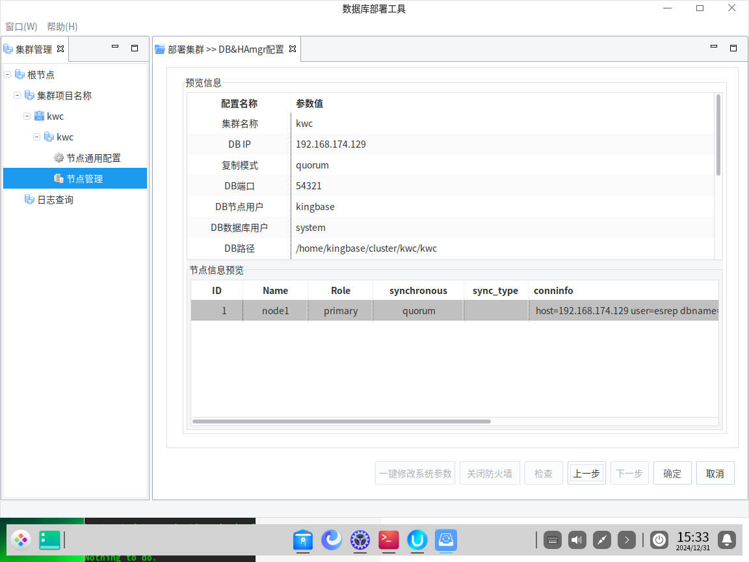Open the 窗口(W) menu
This screenshot has height=562, width=749.
coord(21,27)
